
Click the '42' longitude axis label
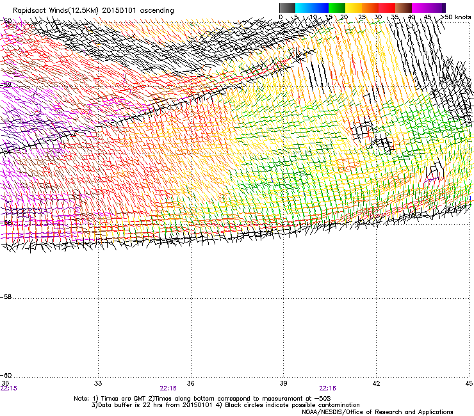[x=376, y=383]
